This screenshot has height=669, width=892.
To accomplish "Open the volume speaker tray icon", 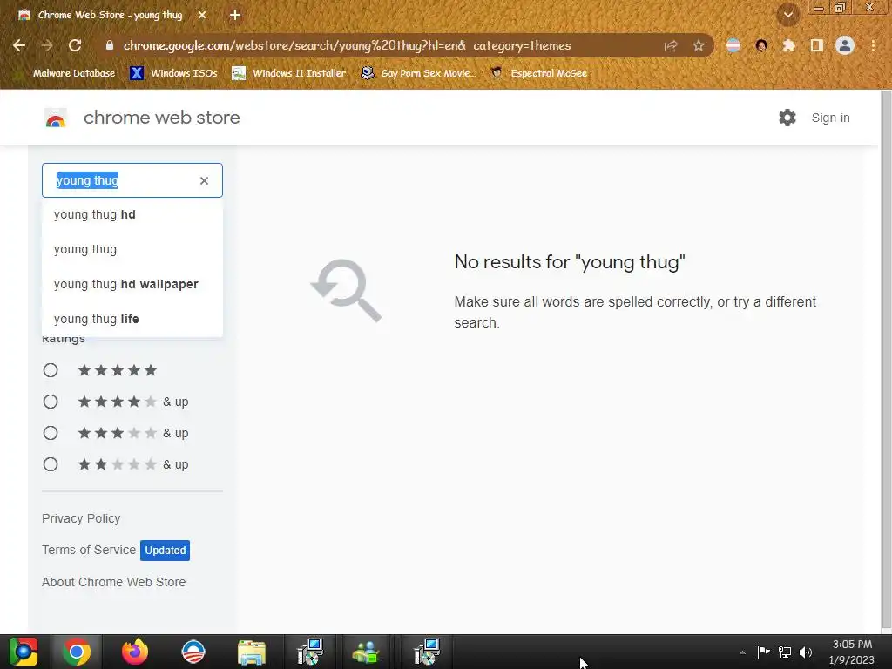I will pos(806,652).
